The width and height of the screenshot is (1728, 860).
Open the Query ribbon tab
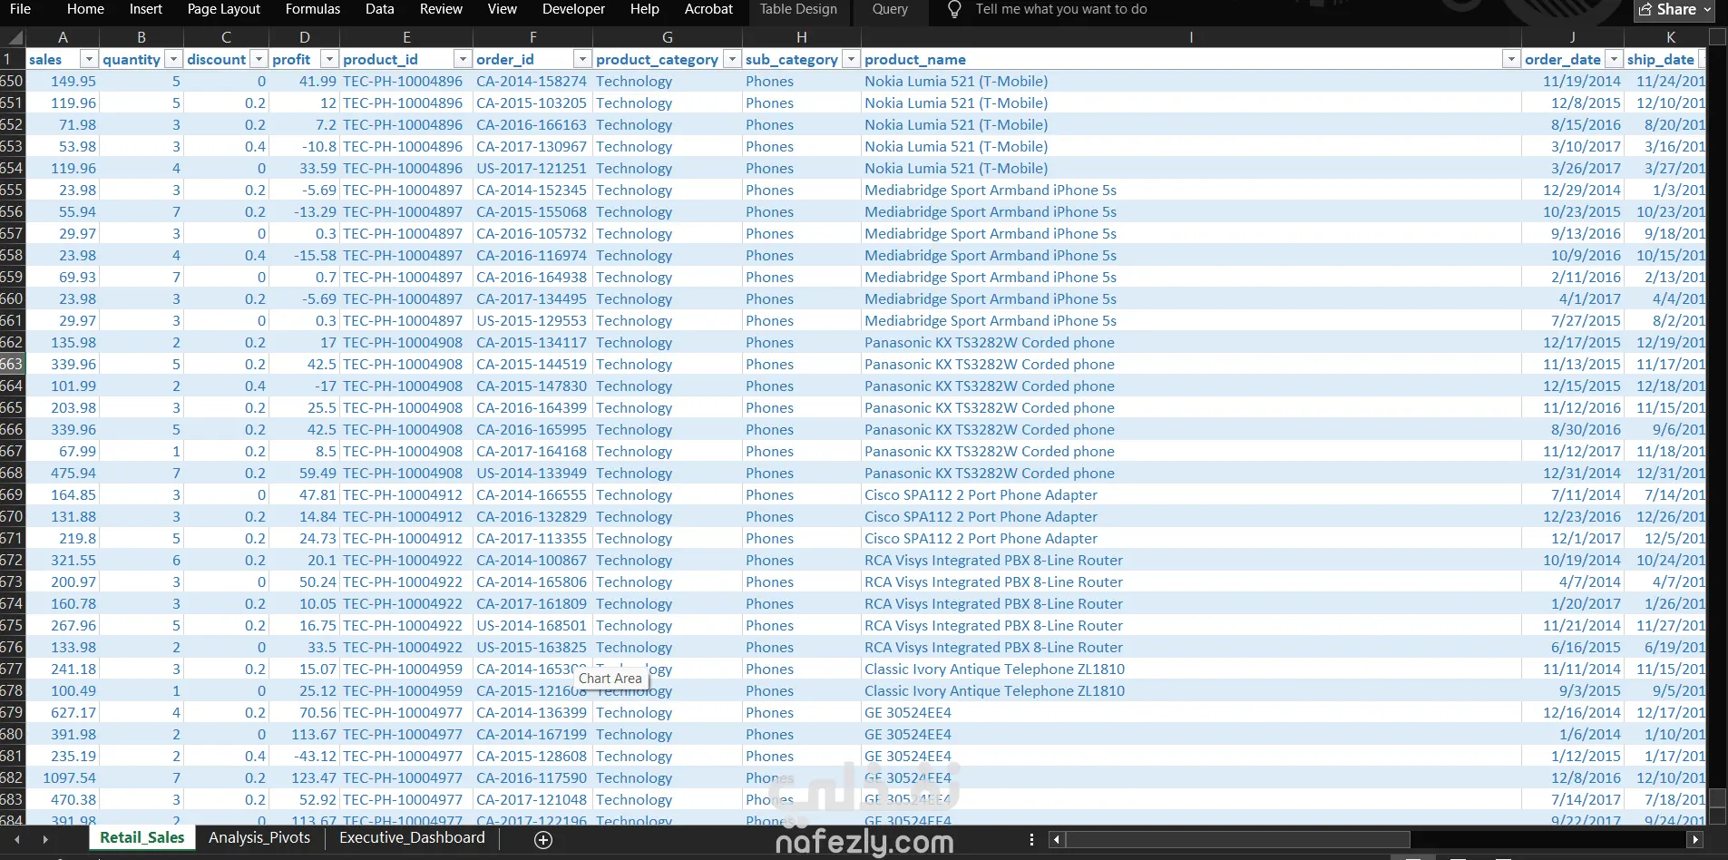click(890, 9)
